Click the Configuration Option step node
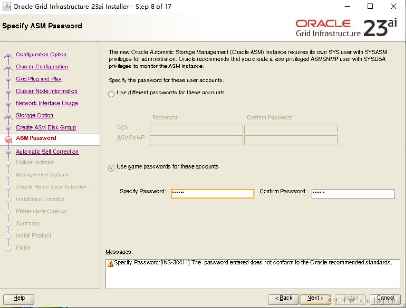This screenshot has width=406, height=308. coord(8,55)
